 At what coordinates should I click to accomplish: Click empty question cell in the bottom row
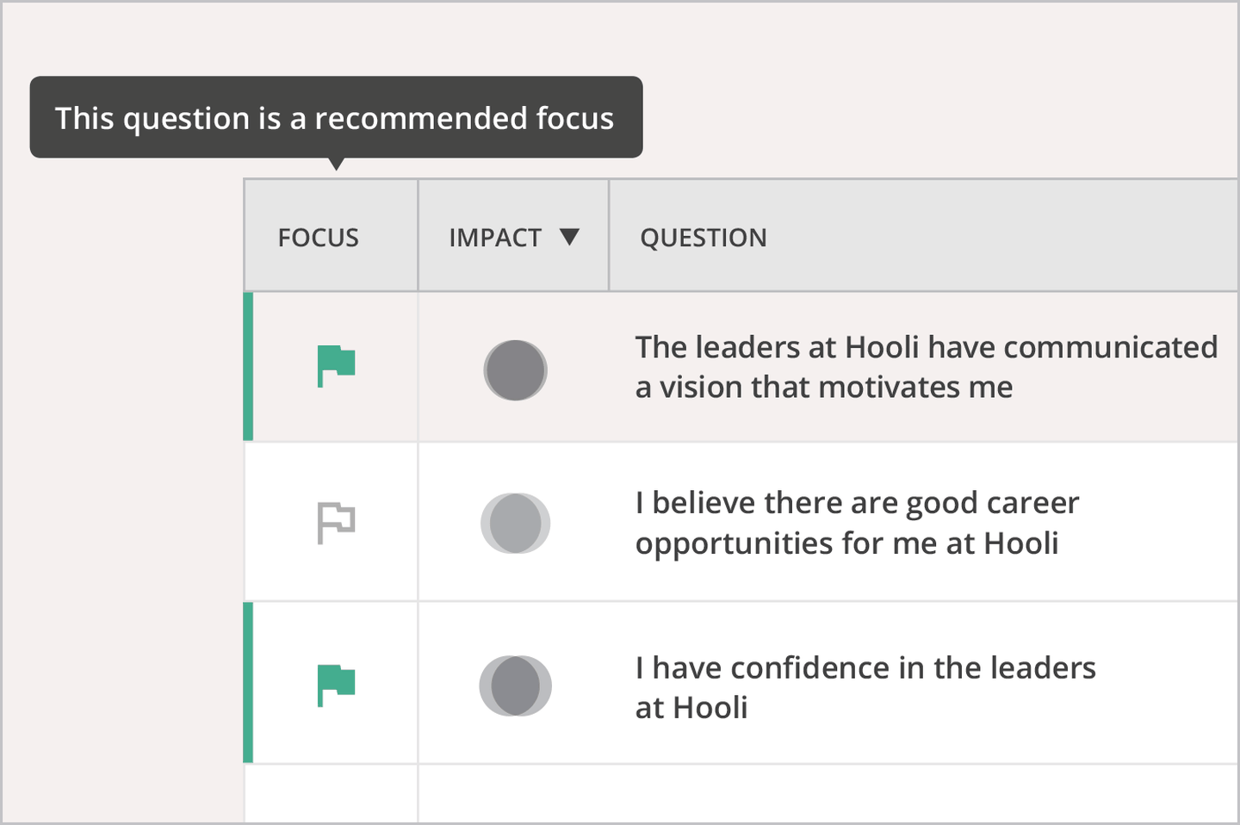click(828, 794)
